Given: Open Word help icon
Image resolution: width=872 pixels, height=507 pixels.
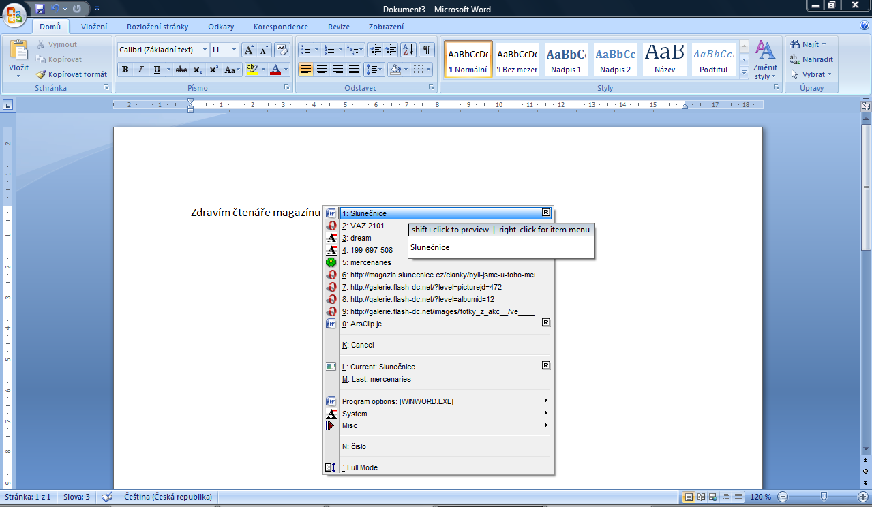Looking at the screenshot, I should 864,26.
